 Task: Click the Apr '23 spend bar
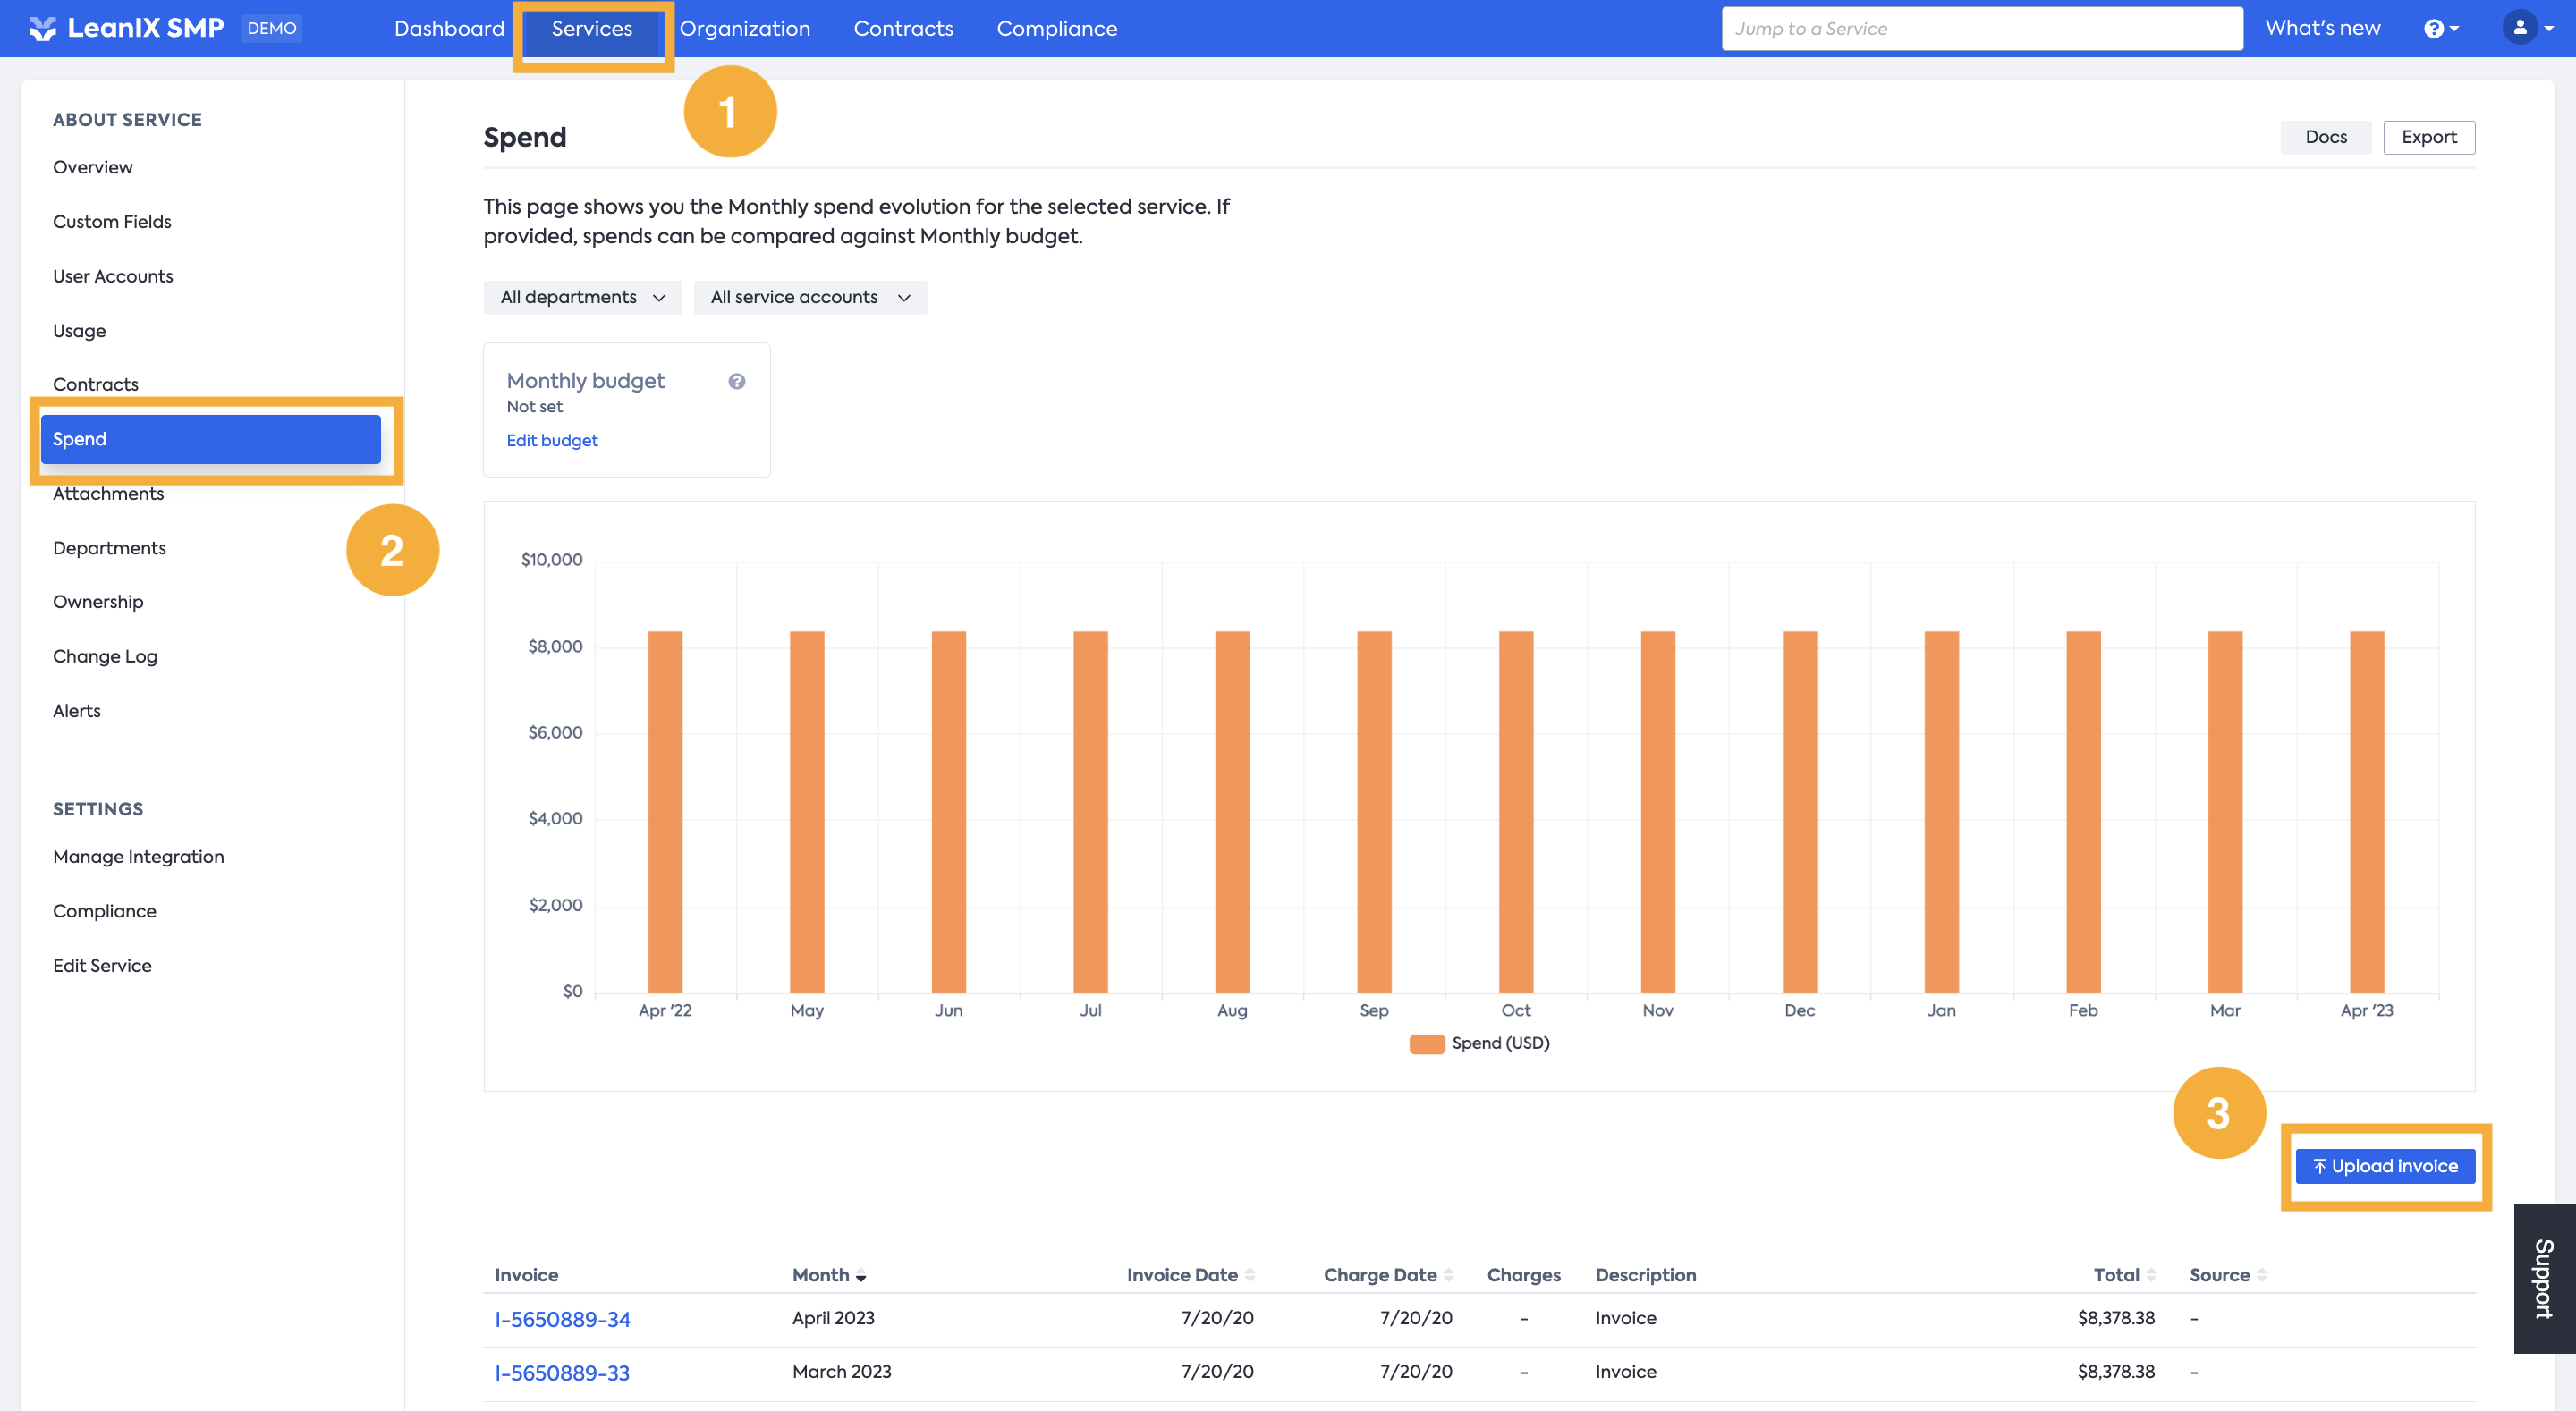coord(2367,810)
